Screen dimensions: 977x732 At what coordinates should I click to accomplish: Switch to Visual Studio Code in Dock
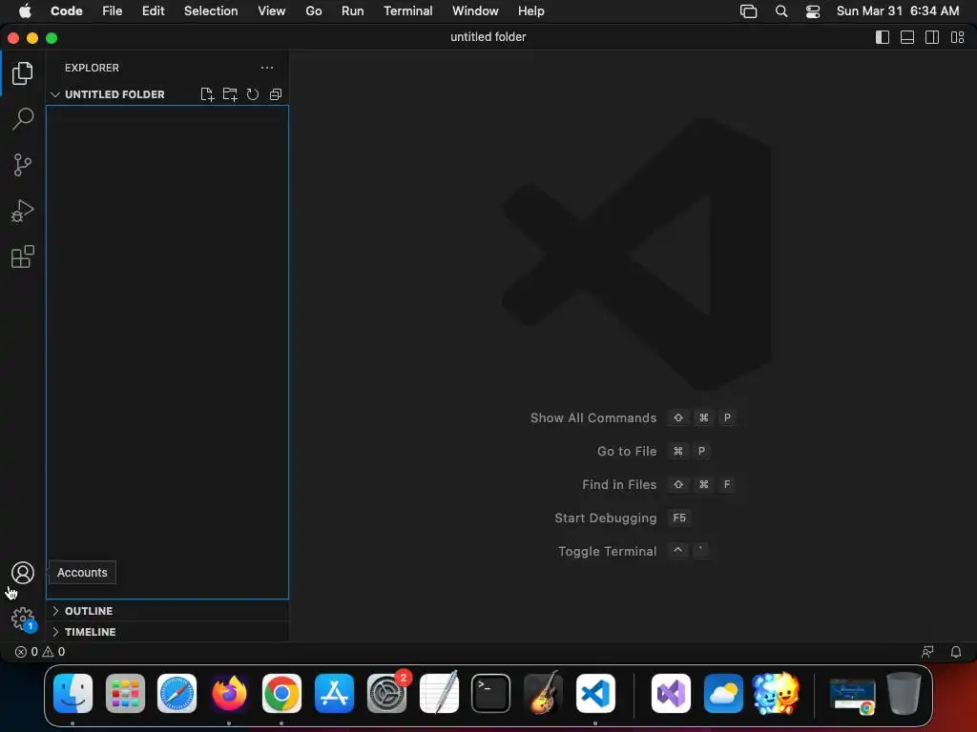595,694
